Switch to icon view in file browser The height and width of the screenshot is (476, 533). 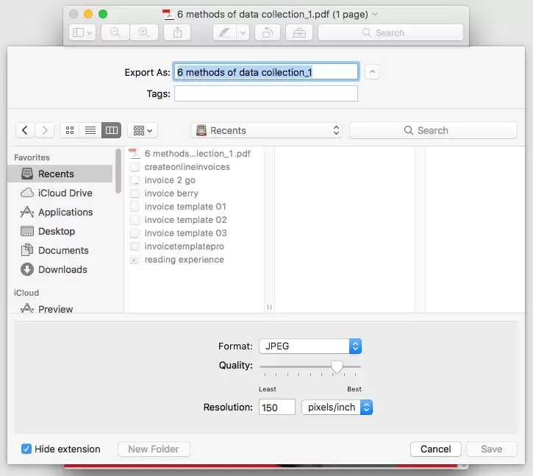tap(70, 130)
